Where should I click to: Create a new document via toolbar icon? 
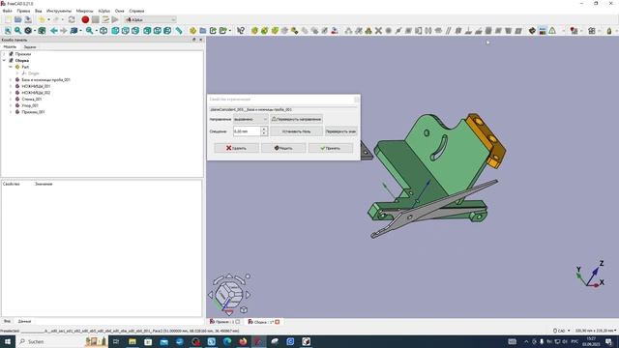(x=8, y=19)
